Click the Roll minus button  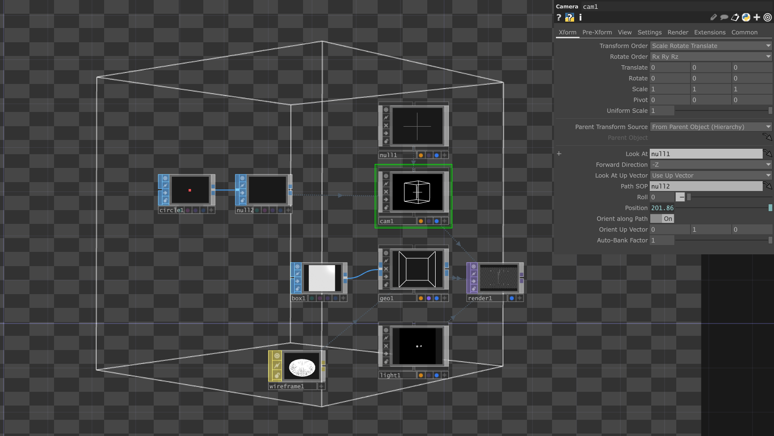[x=680, y=197]
